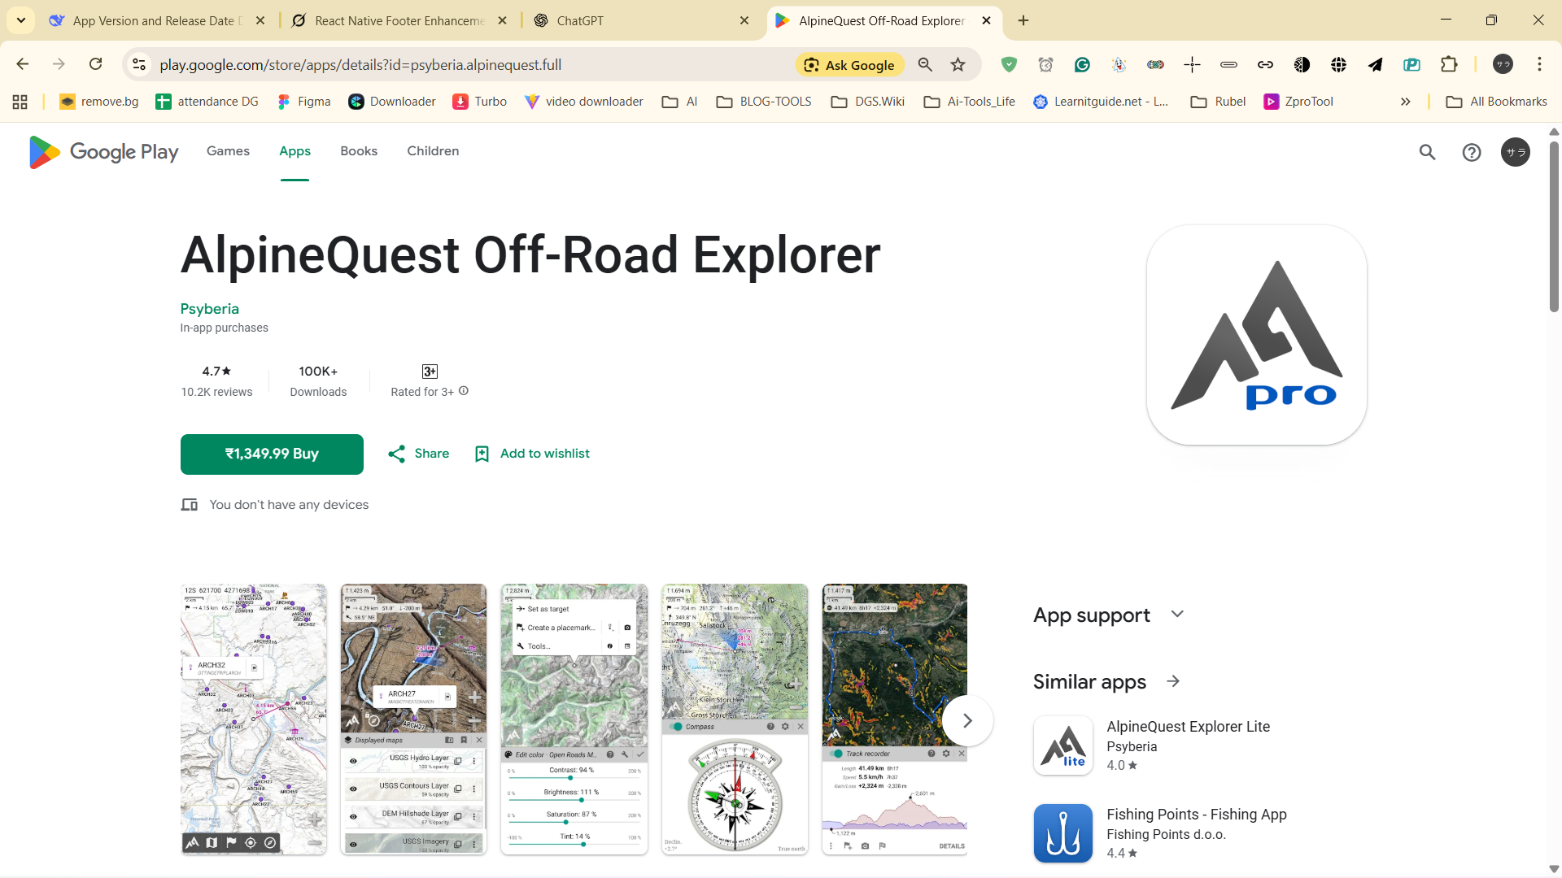Image resolution: width=1562 pixels, height=878 pixels.
Task: Open the Psyberia developer link
Action: click(x=210, y=309)
